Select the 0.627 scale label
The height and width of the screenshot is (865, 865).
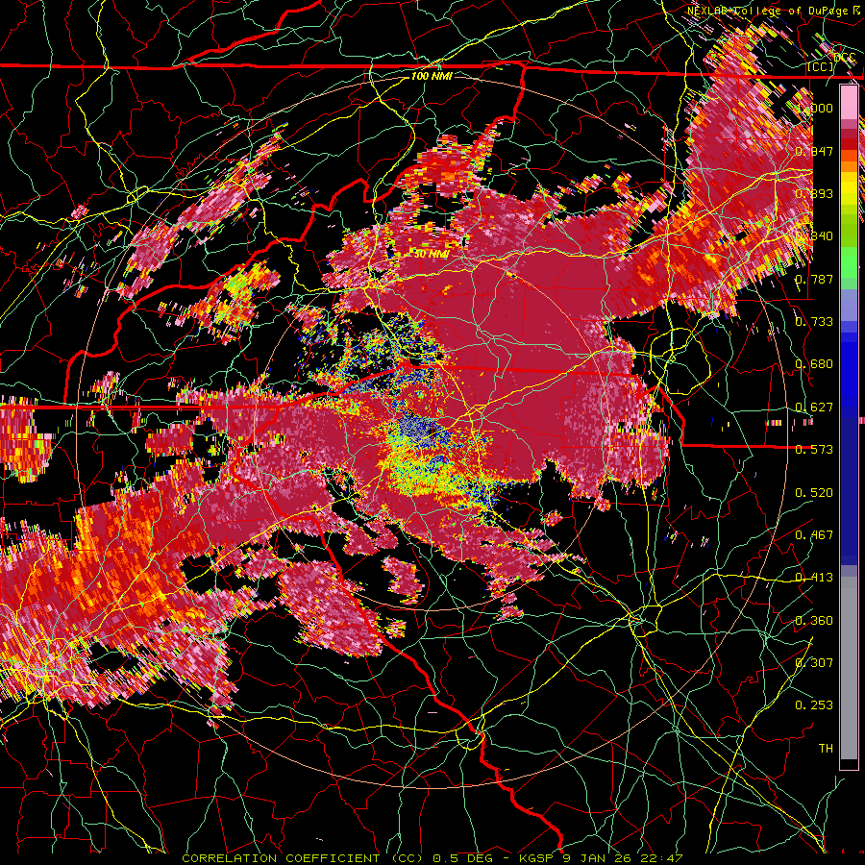tap(814, 408)
